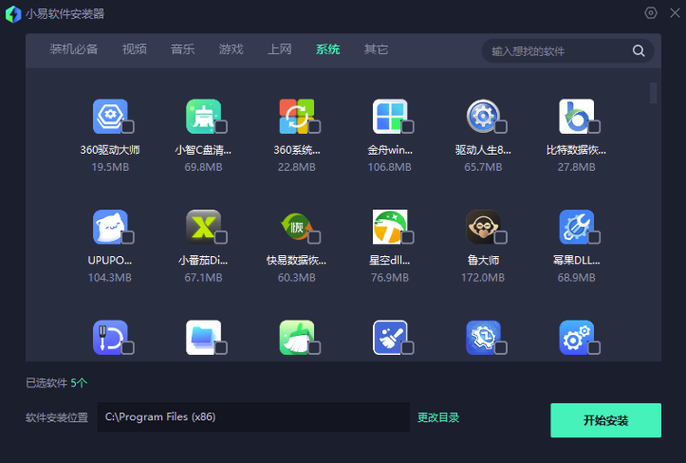Click the 星空dll app icon

click(x=390, y=227)
